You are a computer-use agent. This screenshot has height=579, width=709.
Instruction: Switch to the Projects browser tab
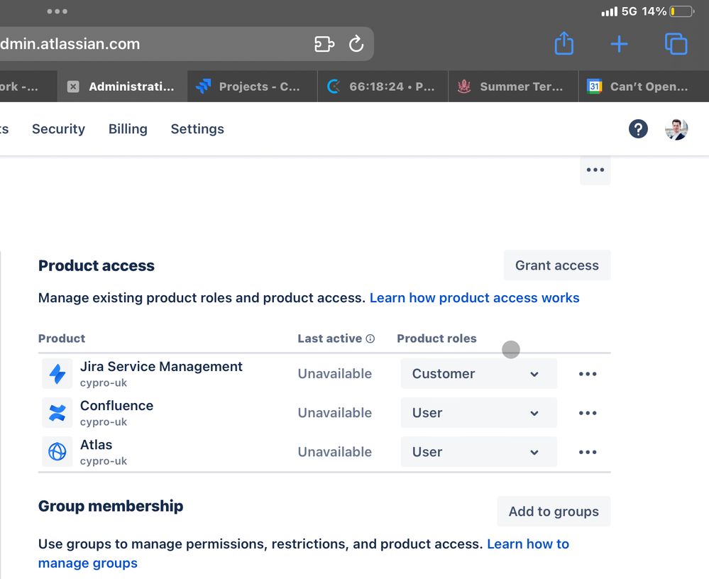[x=253, y=87]
